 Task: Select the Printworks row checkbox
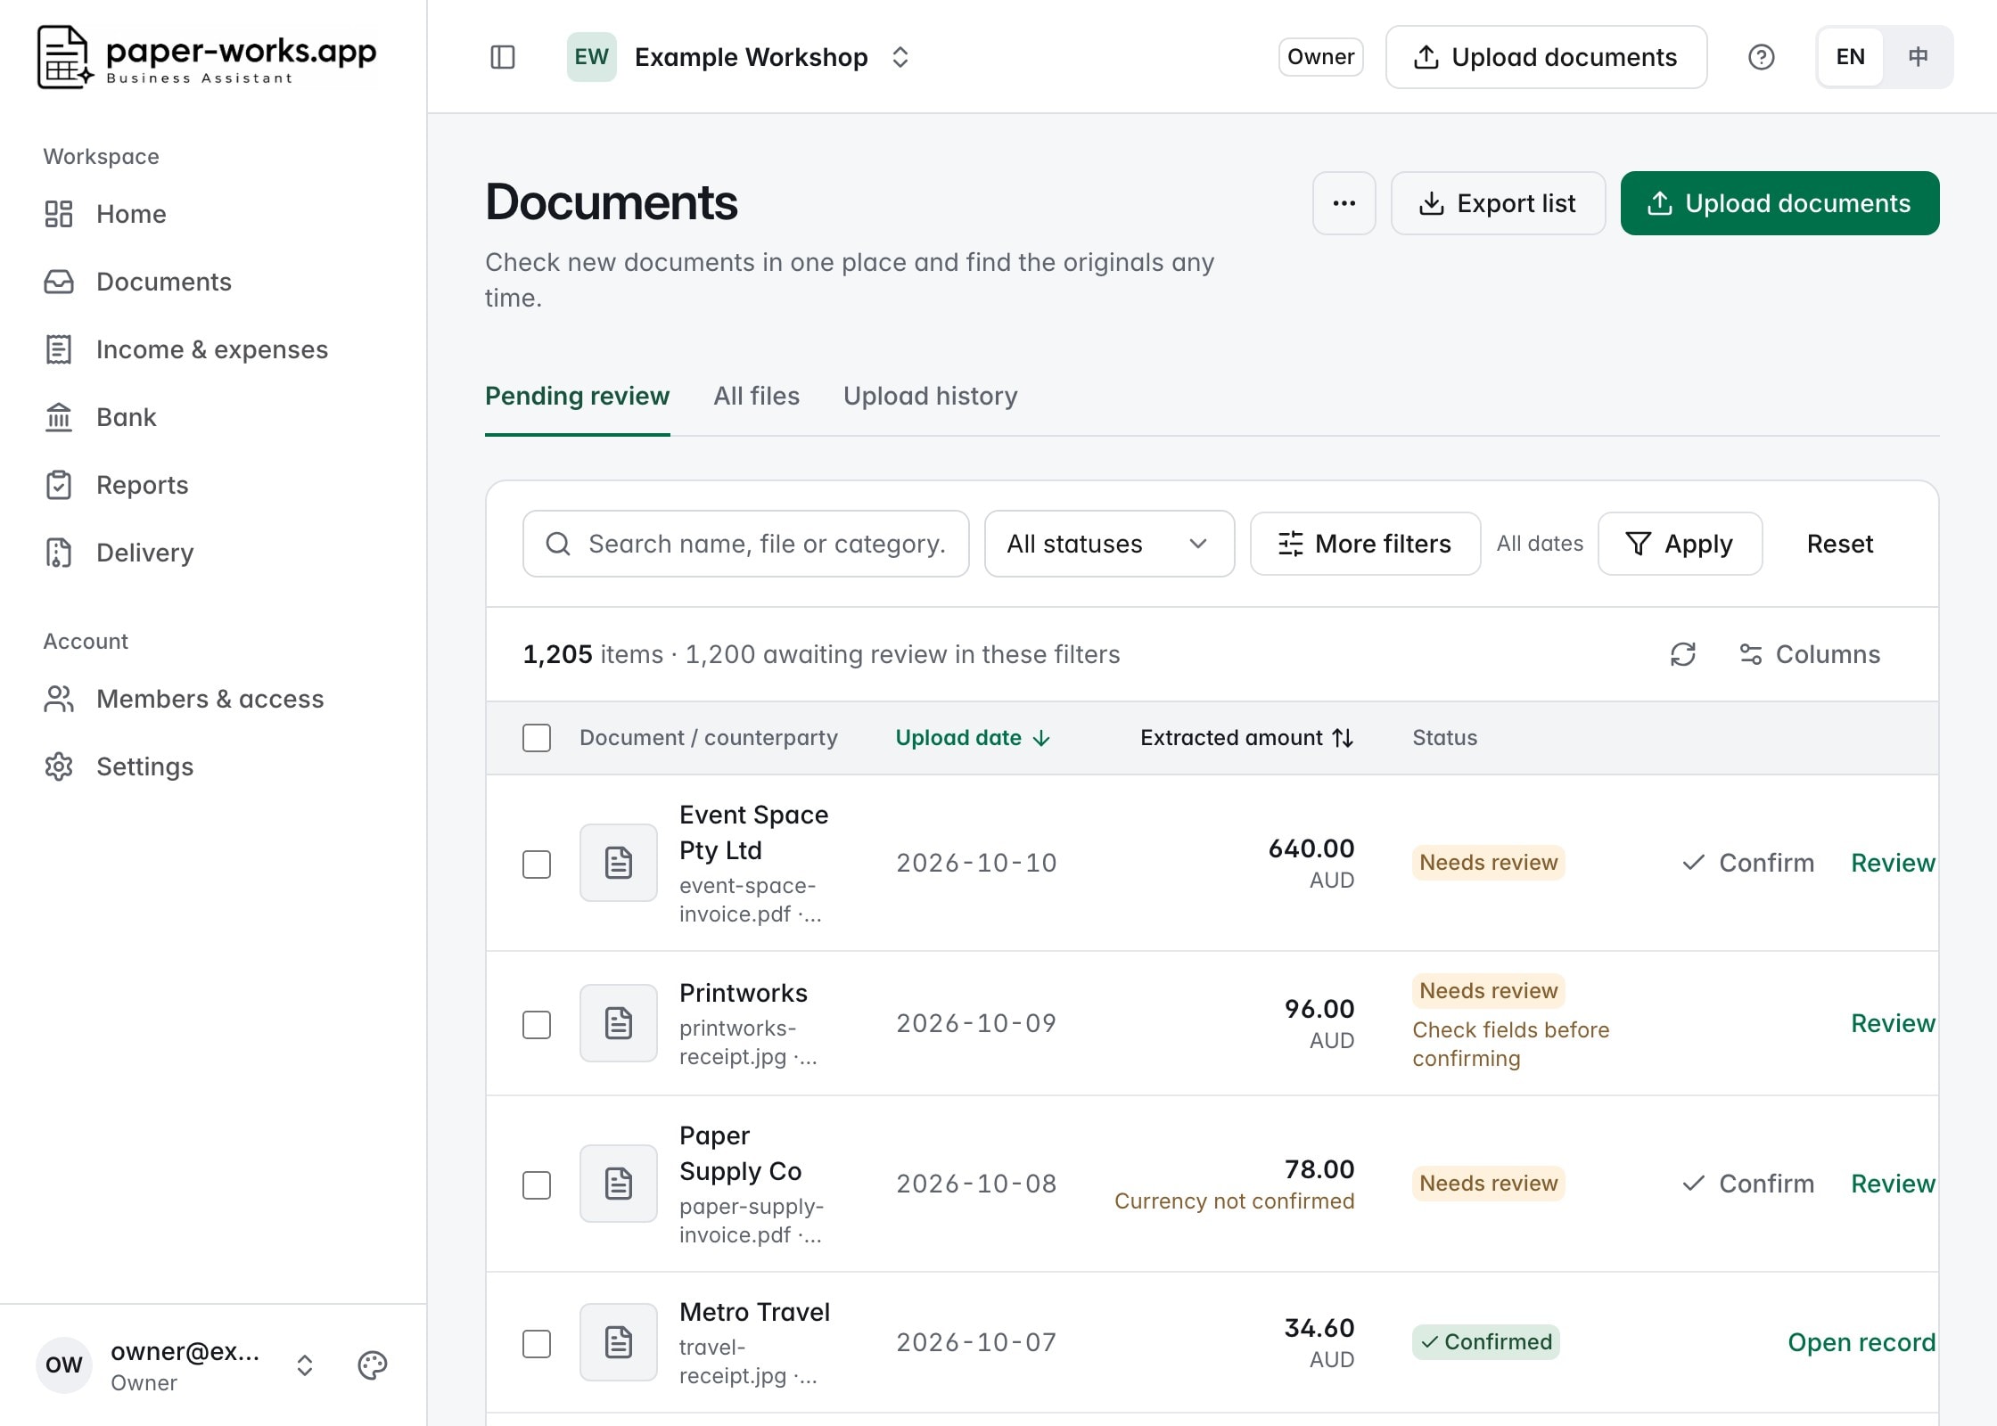tap(537, 1024)
